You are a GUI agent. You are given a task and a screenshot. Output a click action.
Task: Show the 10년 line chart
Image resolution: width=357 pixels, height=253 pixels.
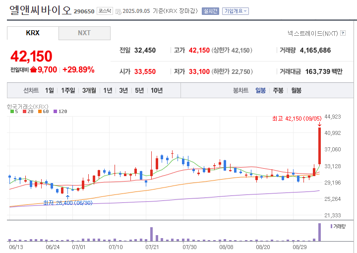click(x=156, y=90)
